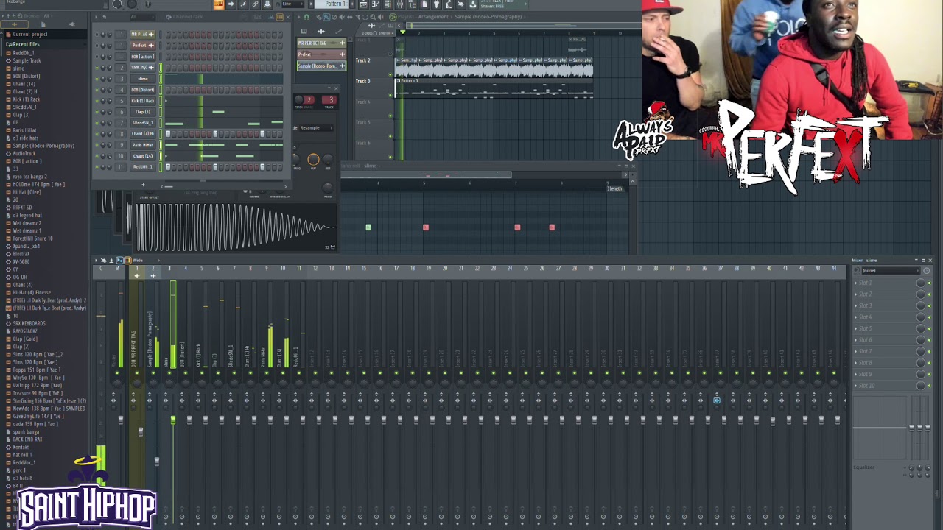Select the playlist Delete tool
Screen dimensions: 943x530
pyautogui.click(x=334, y=17)
